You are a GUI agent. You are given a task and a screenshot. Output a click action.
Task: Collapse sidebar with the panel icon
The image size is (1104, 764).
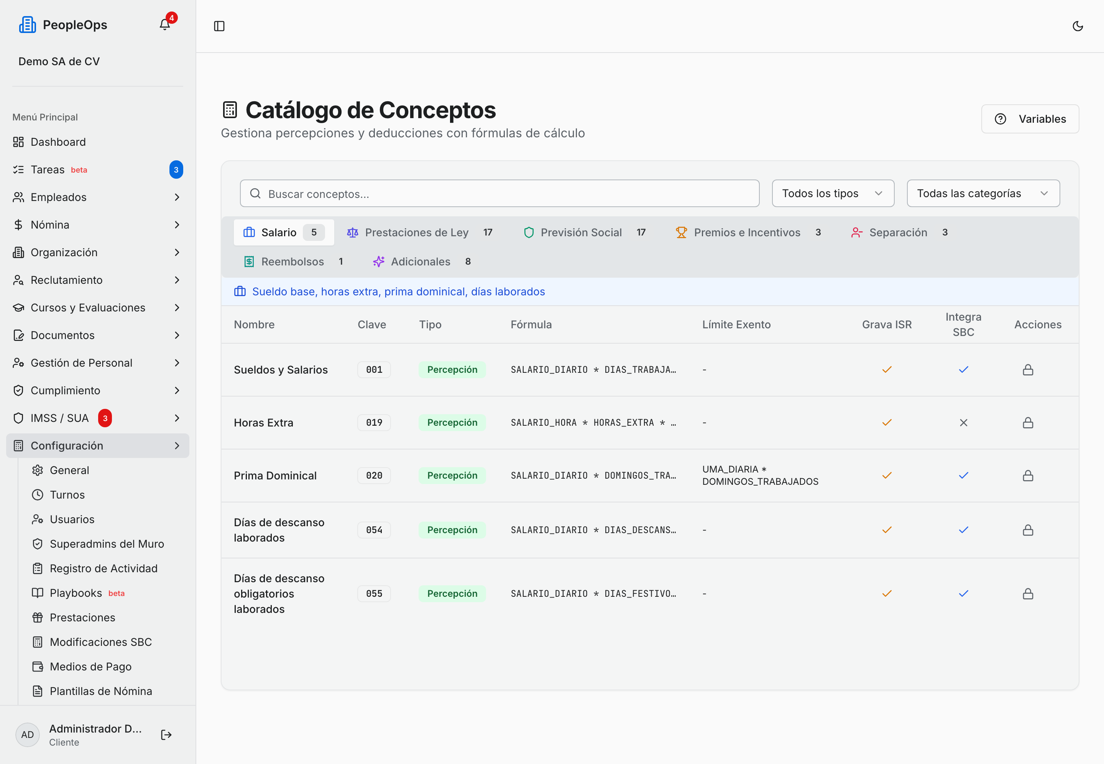tap(219, 26)
